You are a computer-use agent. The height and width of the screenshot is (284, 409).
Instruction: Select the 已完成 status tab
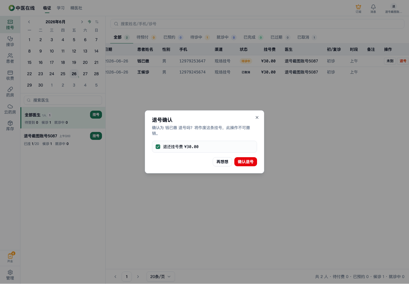pyautogui.click(x=253, y=37)
